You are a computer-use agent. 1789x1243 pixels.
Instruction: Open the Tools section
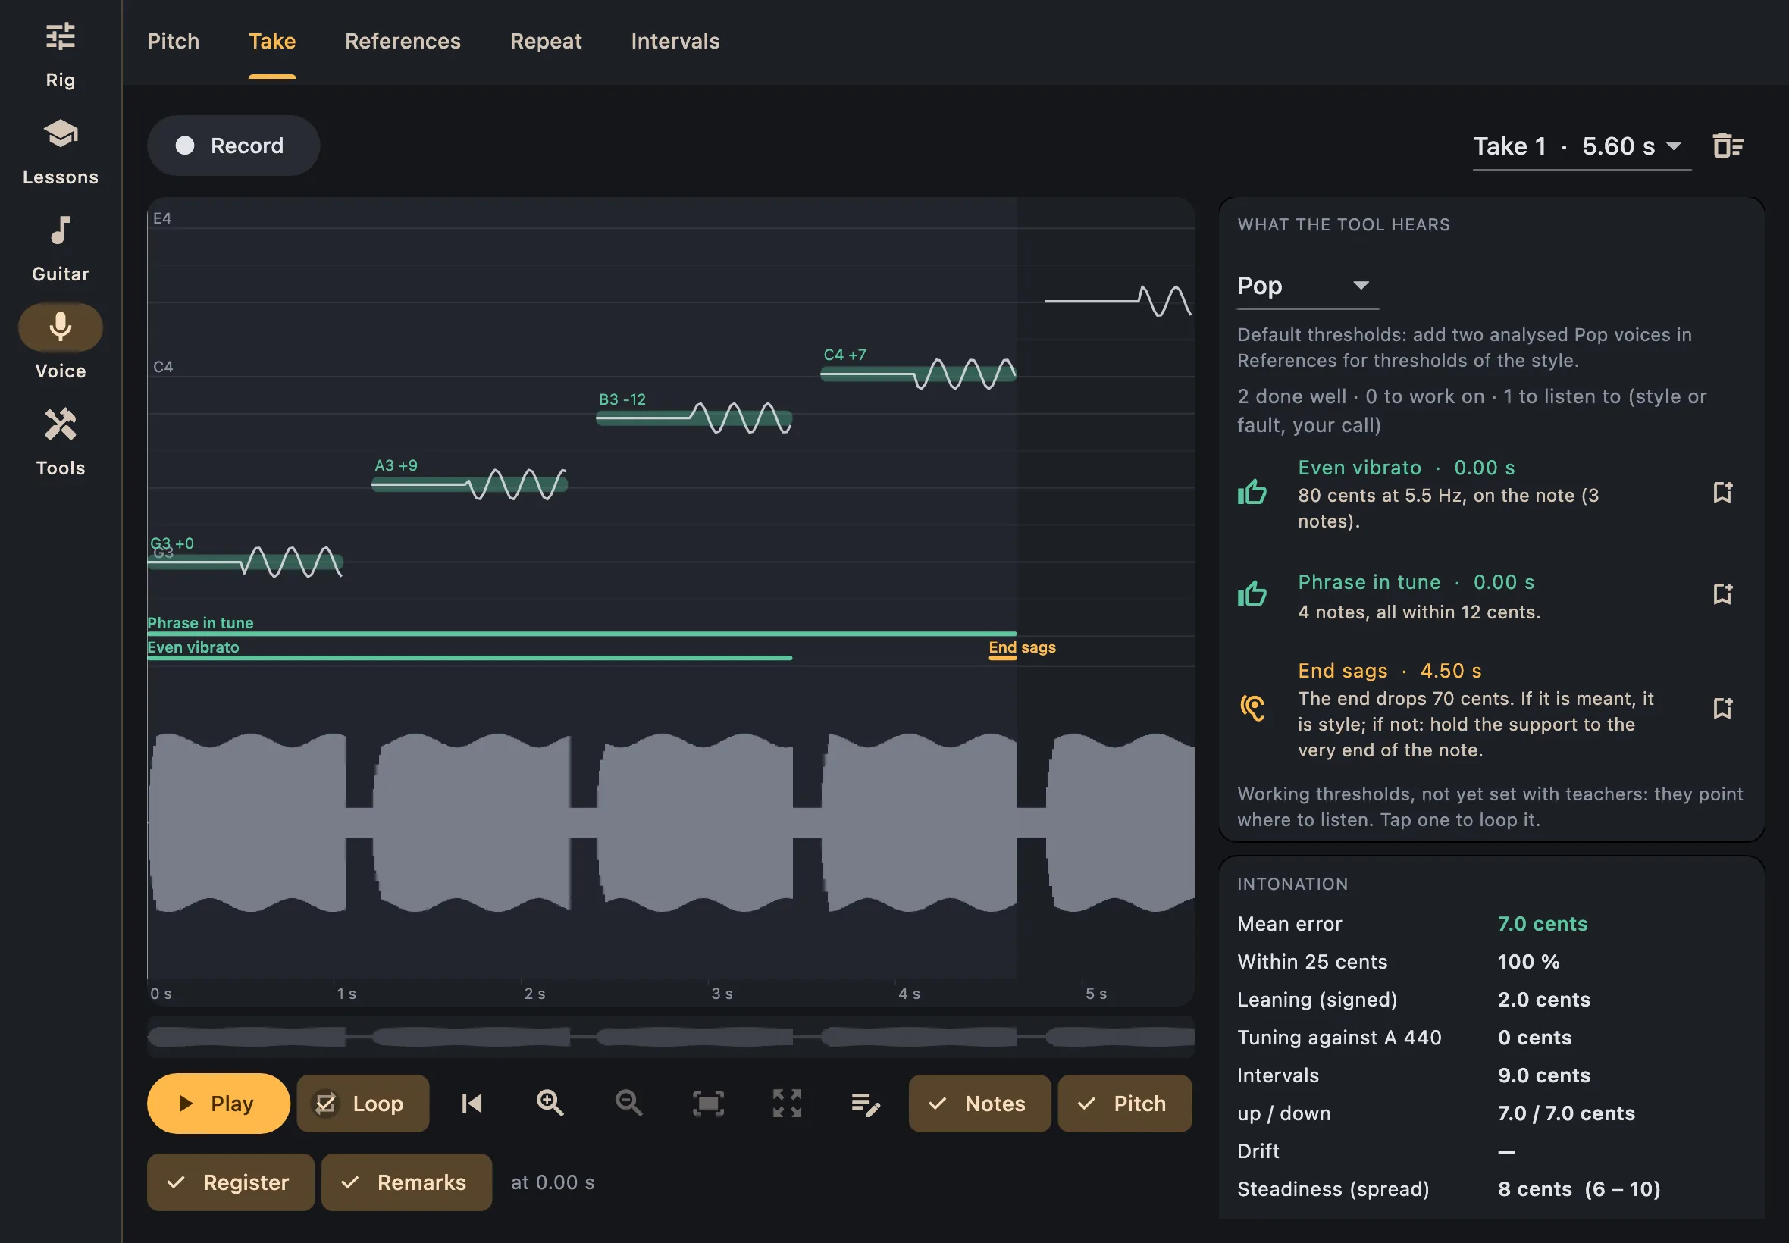[x=60, y=444]
